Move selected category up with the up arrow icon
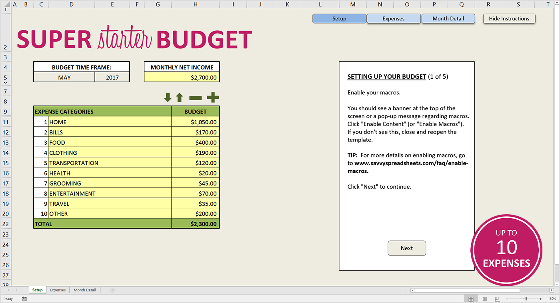The width and height of the screenshot is (560, 303). (179, 97)
